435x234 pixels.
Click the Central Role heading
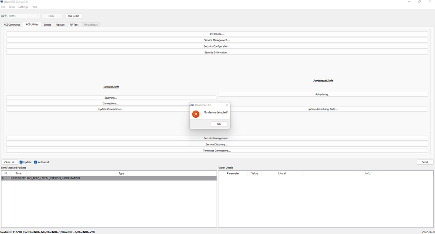tap(111, 87)
